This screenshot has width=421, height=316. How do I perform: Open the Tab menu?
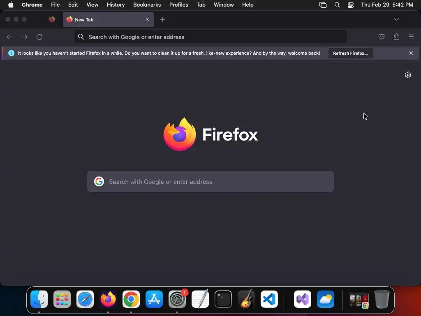[x=201, y=5]
